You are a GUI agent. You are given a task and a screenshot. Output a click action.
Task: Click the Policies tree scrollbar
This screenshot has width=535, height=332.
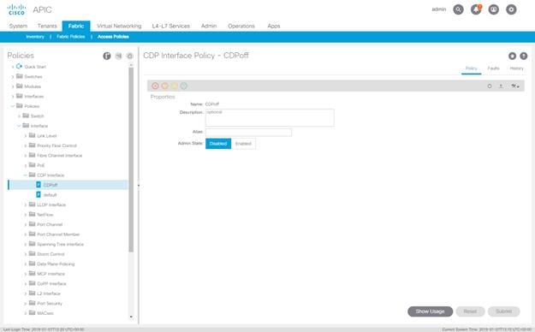click(x=131, y=160)
